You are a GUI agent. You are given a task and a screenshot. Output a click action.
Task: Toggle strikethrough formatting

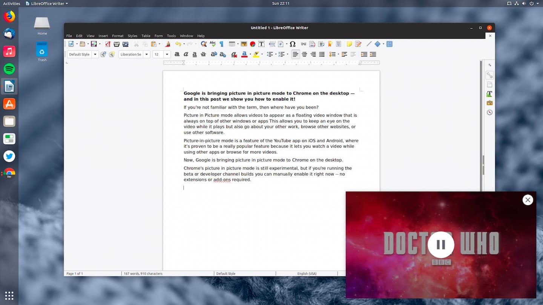point(203,54)
